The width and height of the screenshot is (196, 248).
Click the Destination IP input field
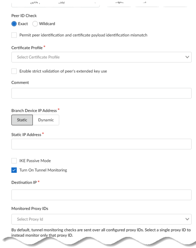(101, 195)
